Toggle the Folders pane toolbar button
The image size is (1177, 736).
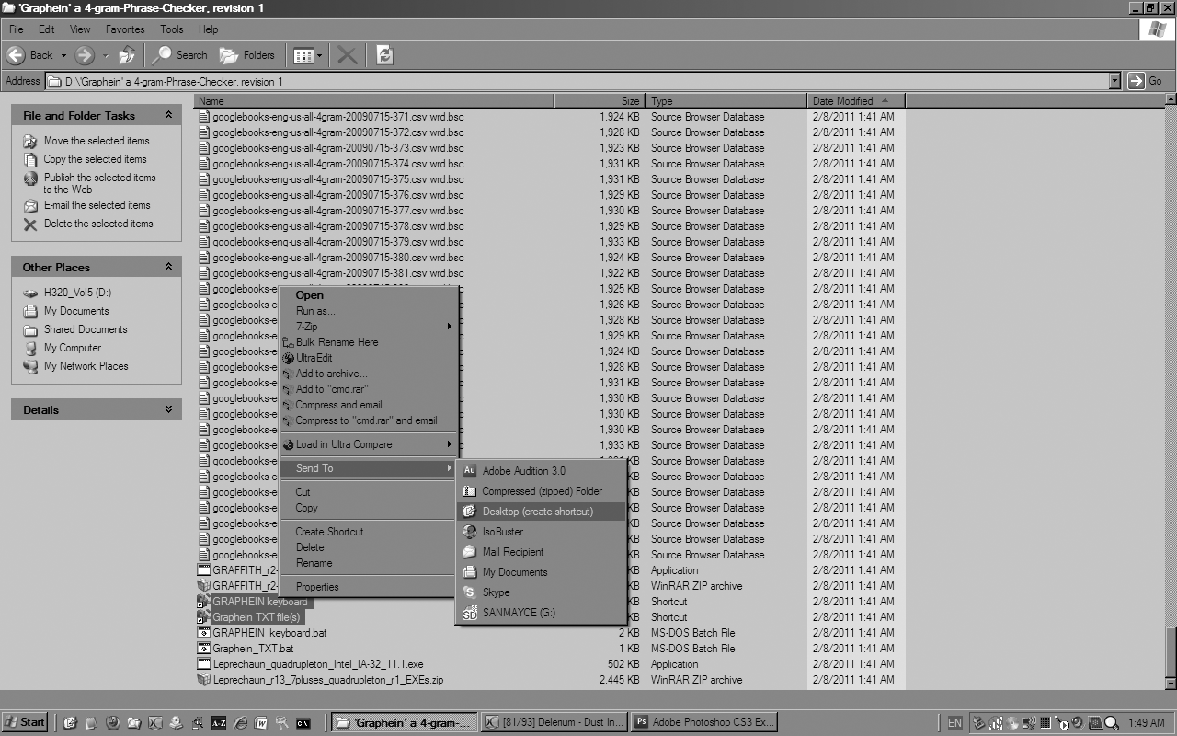[247, 55]
